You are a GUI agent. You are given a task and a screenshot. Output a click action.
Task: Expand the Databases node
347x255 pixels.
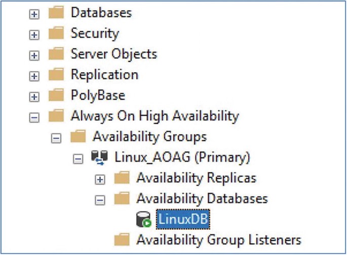point(34,14)
